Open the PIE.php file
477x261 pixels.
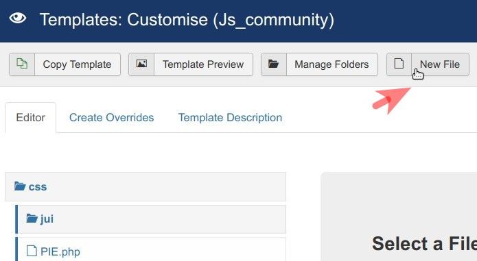click(60, 251)
